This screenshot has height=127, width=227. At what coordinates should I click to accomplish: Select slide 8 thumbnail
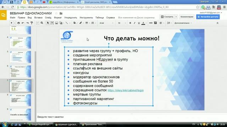point(20,100)
